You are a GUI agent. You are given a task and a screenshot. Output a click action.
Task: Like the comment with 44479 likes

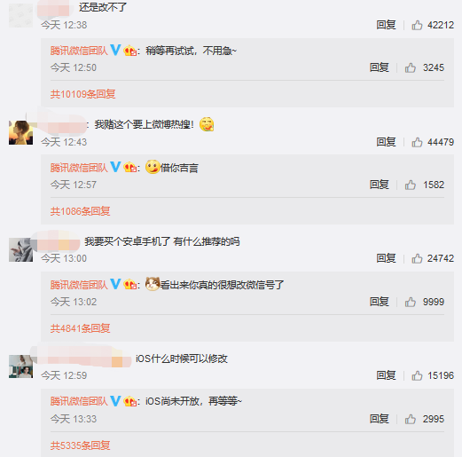(x=417, y=142)
